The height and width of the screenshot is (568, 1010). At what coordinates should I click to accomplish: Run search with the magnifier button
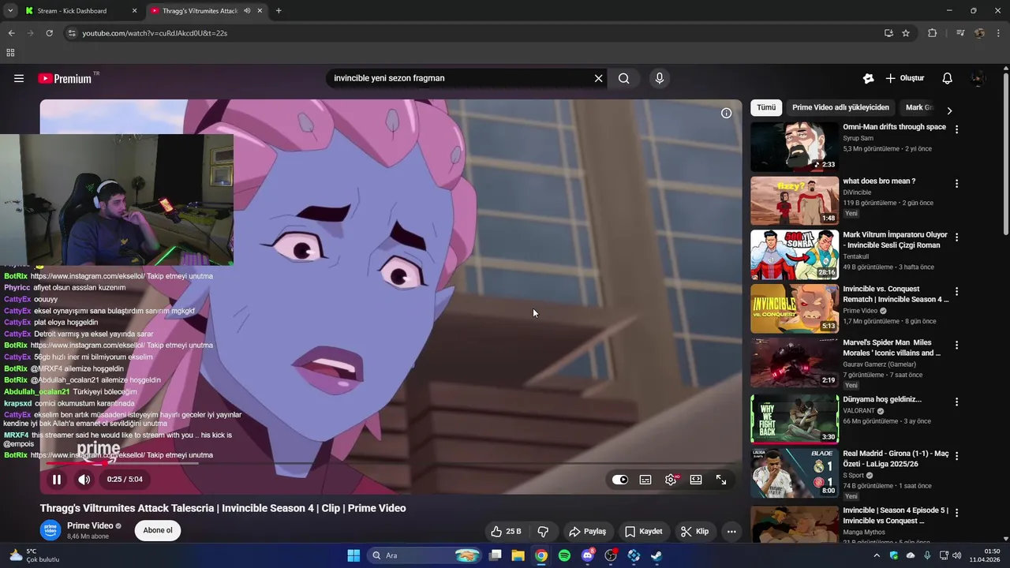(623, 78)
